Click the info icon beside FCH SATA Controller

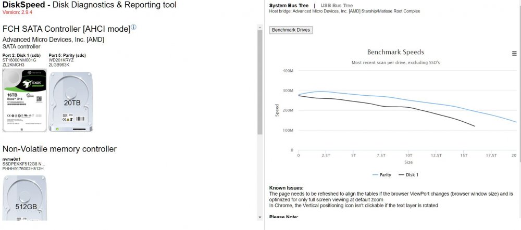coord(133,27)
